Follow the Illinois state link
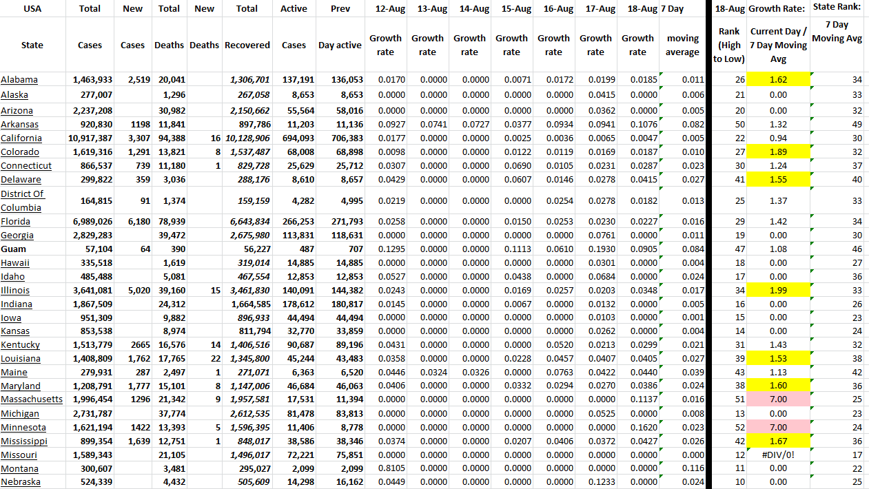 click(16, 291)
